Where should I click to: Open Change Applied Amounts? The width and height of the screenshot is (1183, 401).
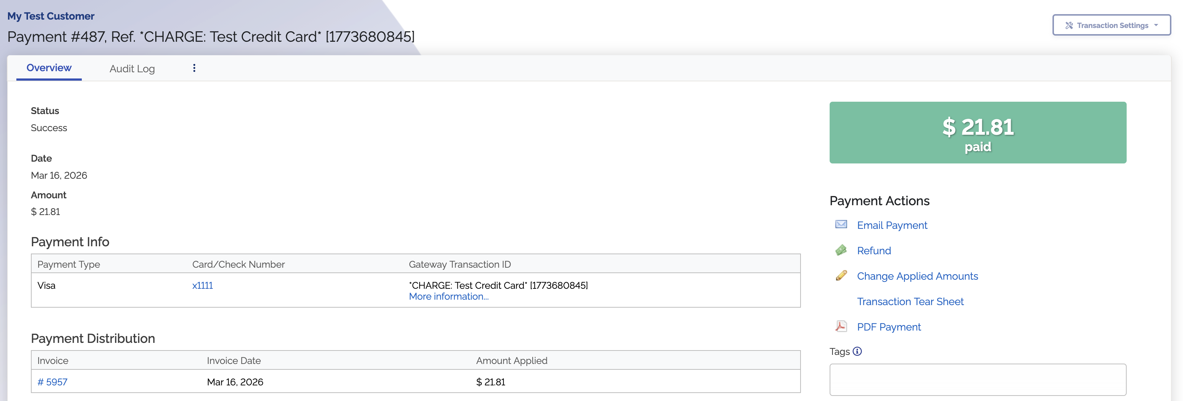coord(917,276)
